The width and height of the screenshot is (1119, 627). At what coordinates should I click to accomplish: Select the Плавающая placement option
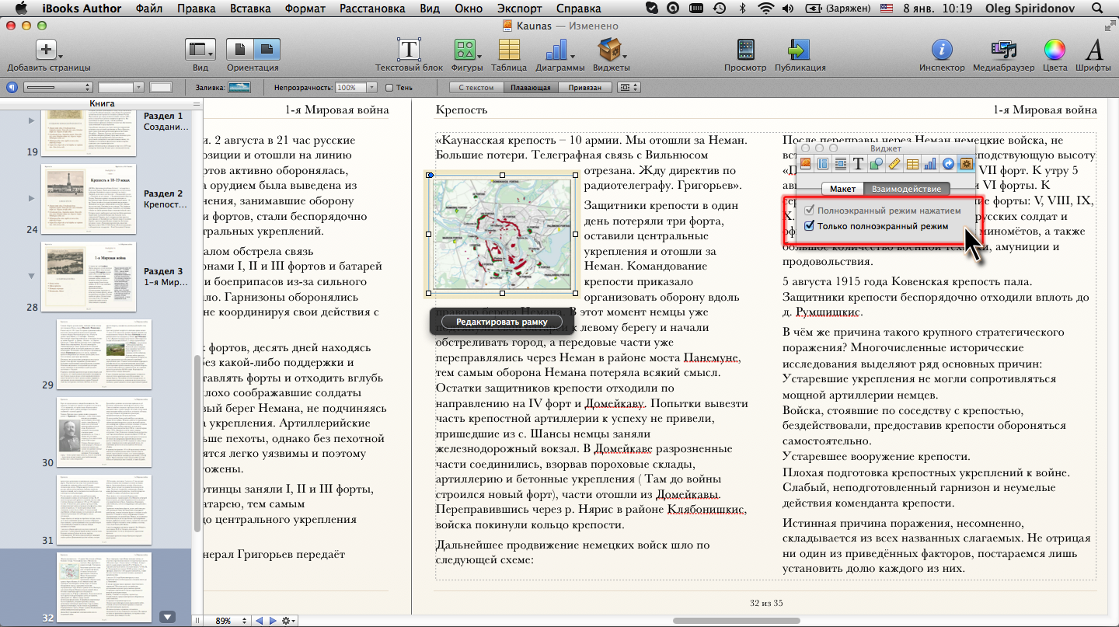tap(530, 88)
